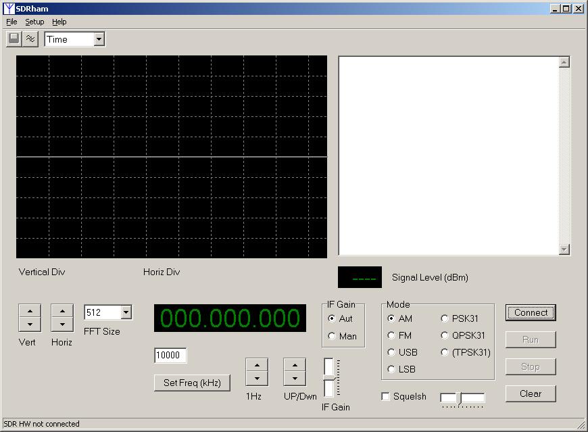Select the PSK31 mode option
The width and height of the screenshot is (588, 432).
click(x=445, y=318)
